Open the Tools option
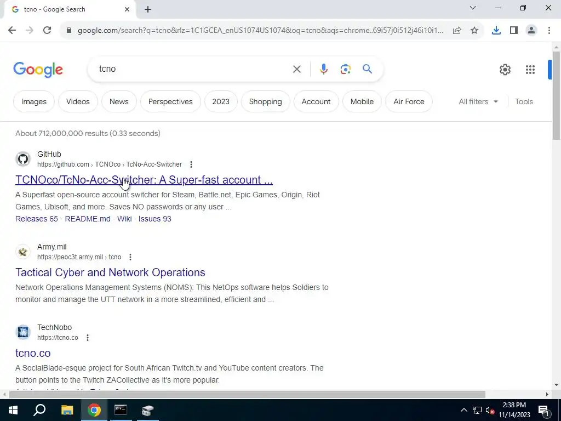This screenshot has width=561, height=421. pyautogui.click(x=524, y=101)
